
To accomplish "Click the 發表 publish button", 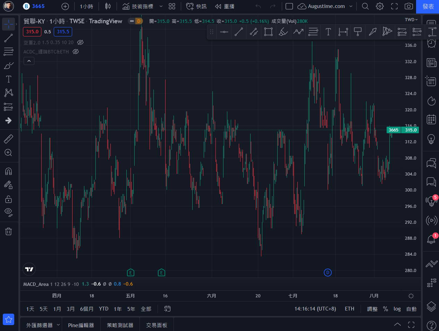I will 428,6.
